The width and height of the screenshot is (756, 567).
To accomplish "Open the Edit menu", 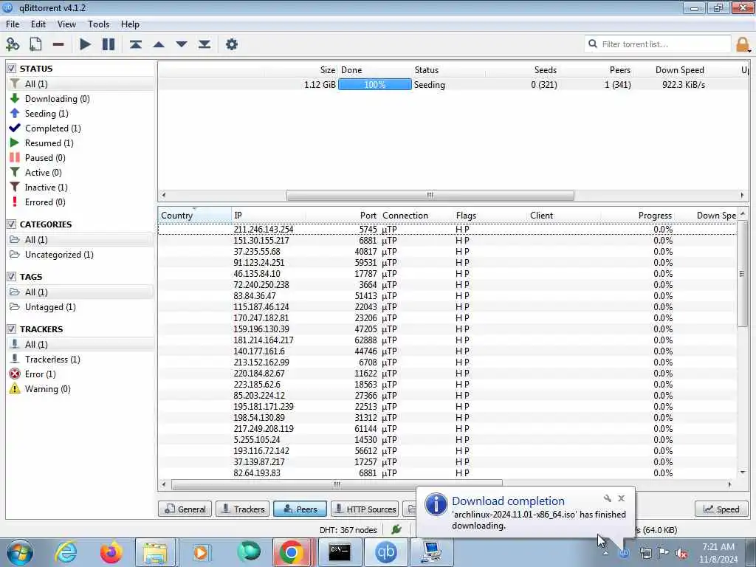I will pyautogui.click(x=38, y=24).
